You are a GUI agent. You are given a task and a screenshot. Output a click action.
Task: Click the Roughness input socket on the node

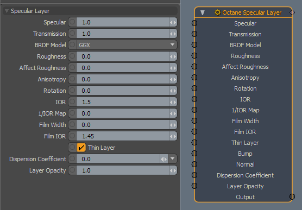[x=194, y=56]
